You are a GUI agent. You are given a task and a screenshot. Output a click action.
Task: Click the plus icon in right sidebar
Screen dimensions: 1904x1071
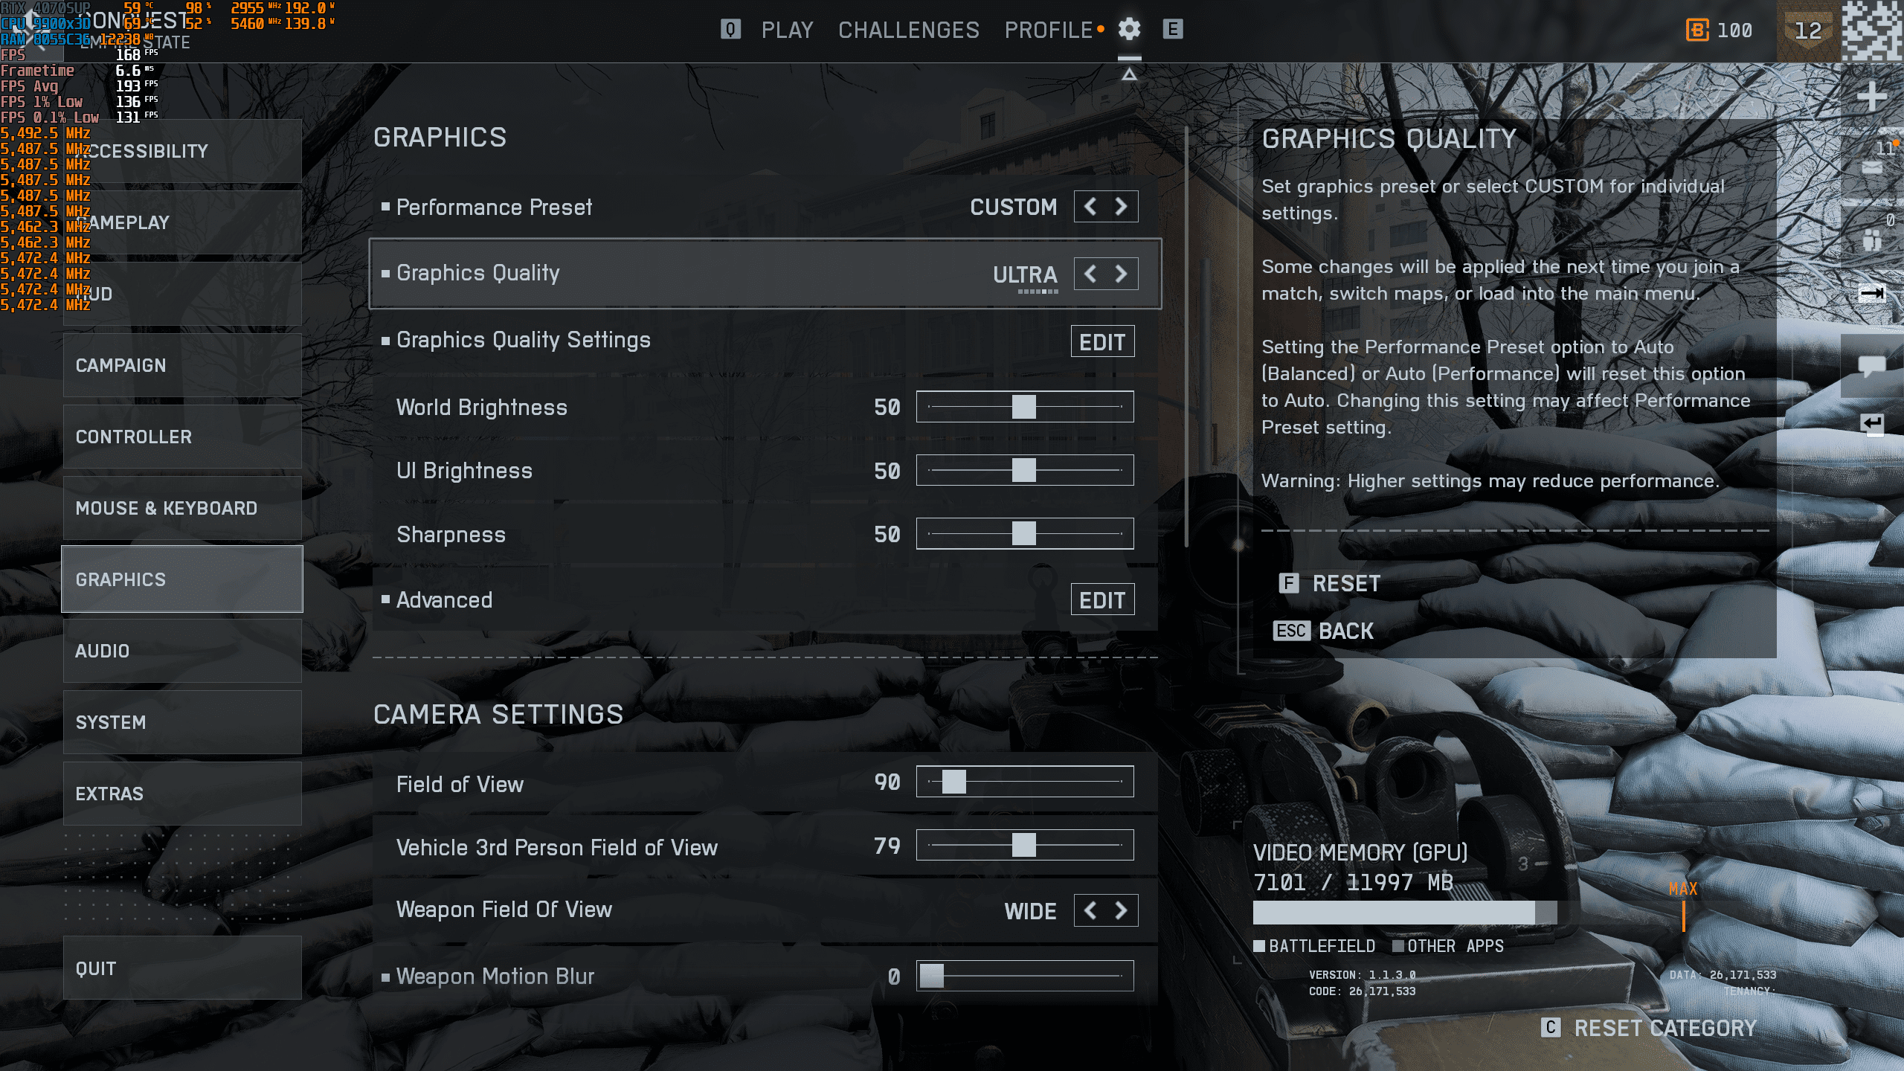coord(1871,97)
